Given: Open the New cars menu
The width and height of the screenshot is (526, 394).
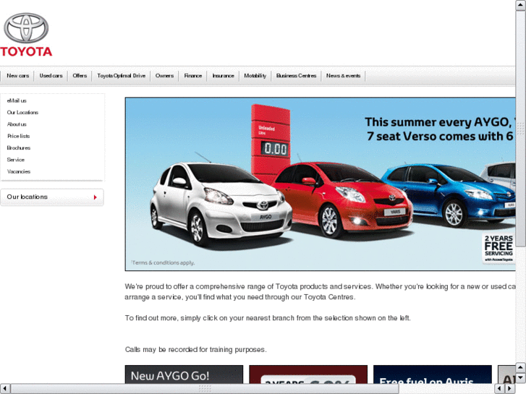Looking at the screenshot, I should (x=18, y=76).
